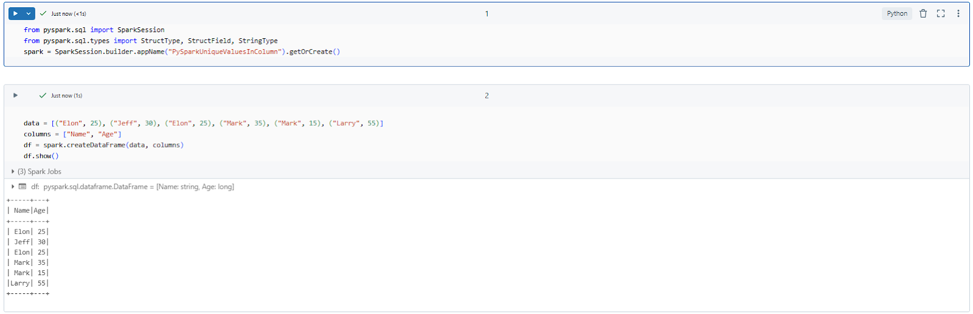Click the columns = ["Name", "Age"] line
Viewport: 973px width, 314px height.
pos(72,134)
